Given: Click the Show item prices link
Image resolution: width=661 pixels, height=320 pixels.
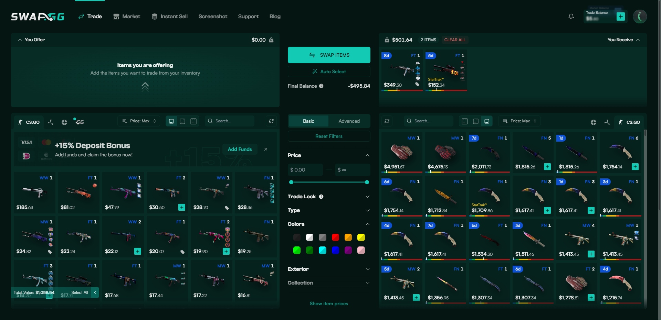Looking at the screenshot, I should point(329,304).
